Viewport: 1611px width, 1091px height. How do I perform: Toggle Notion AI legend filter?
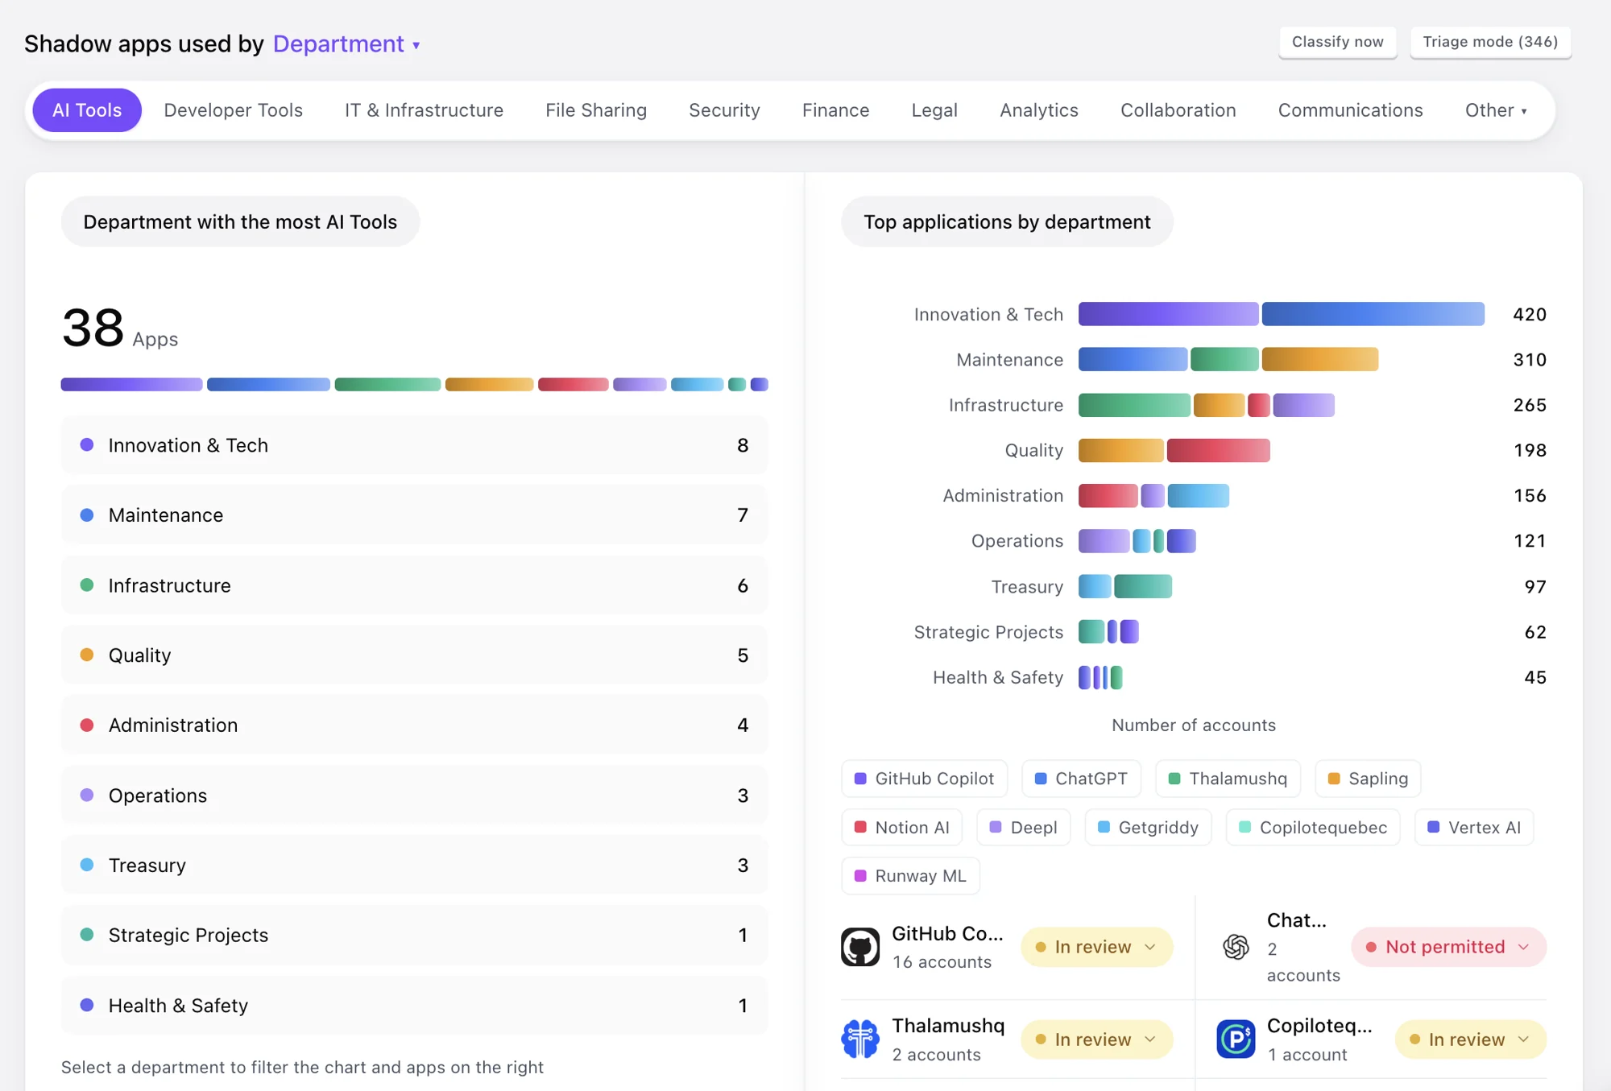pyautogui.click(x=901, y=827)
